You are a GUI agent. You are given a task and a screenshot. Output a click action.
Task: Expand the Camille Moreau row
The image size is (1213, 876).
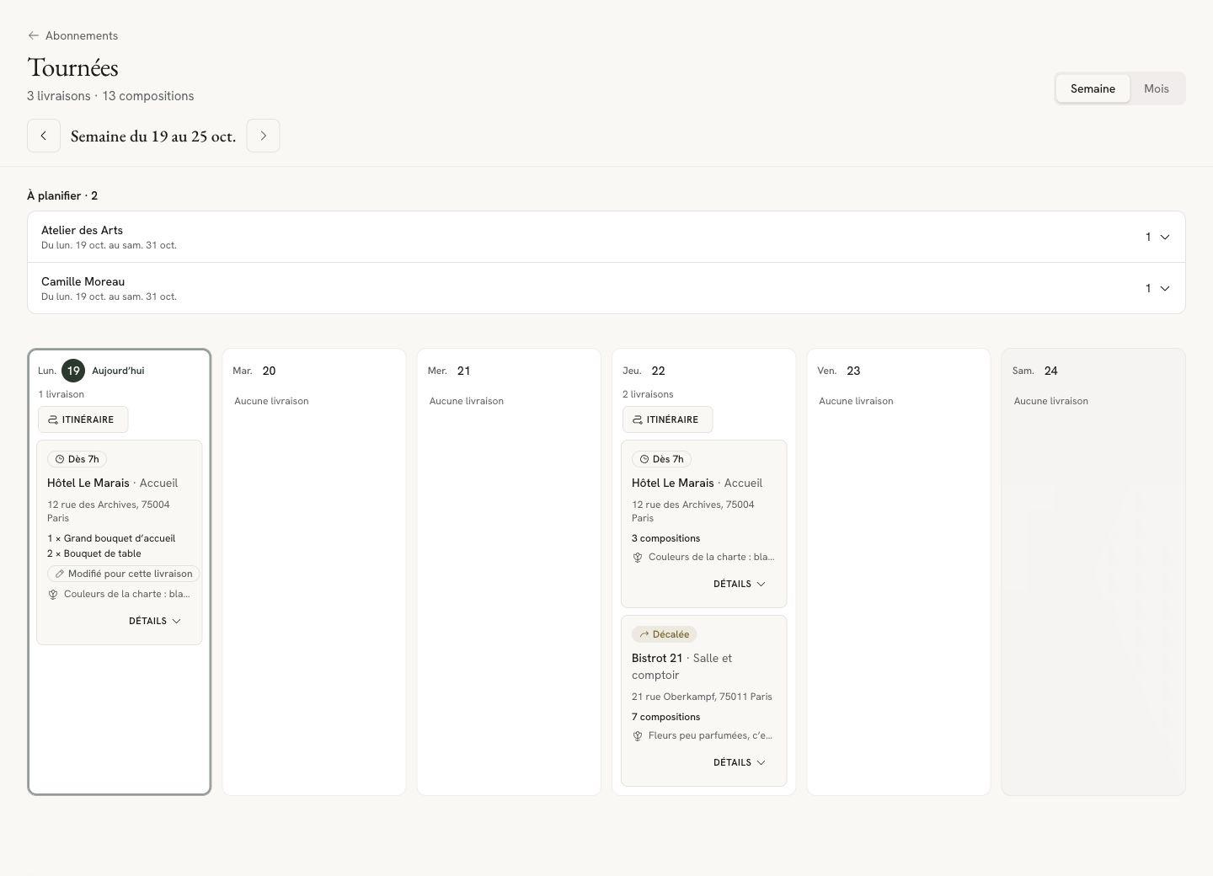(606, 288)
